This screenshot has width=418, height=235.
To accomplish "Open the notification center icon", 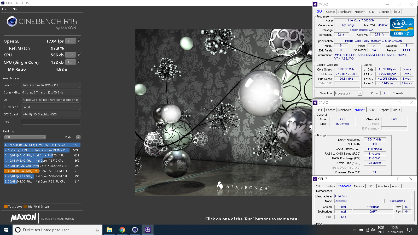I will click(409, 230).
